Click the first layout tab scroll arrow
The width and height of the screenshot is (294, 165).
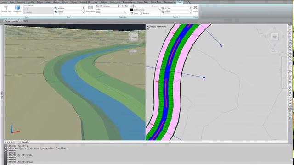click(x=5, y=142)
